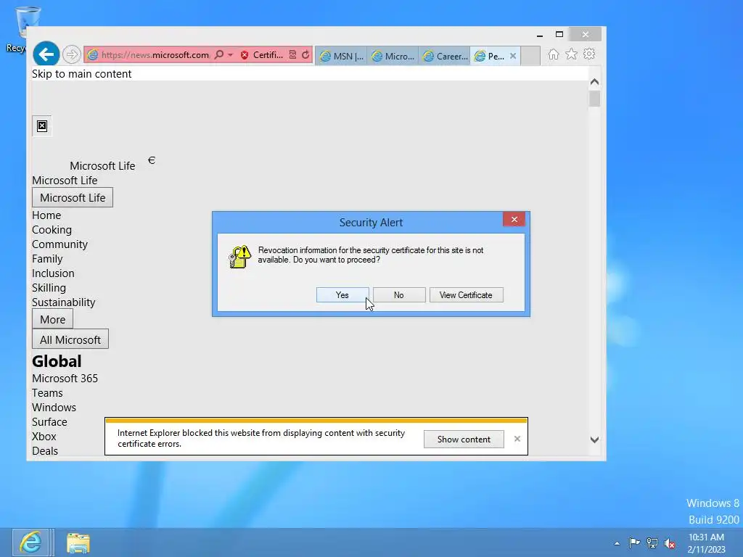The width and height of the screenshot is (743, 557).
Task: Open the muted volume tray icon
Action: (x=670, y=544)
